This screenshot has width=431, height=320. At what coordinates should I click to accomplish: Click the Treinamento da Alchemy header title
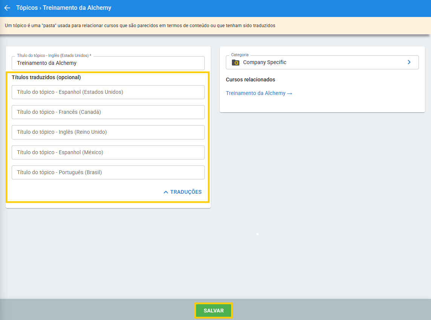pyautogui.click(x=77, y=8)
